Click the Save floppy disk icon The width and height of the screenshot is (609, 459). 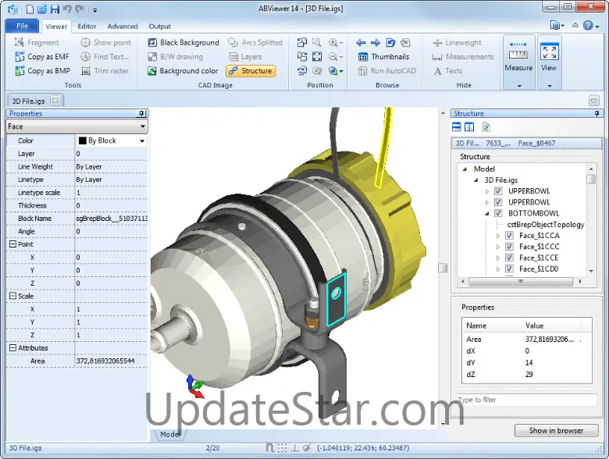[55, 9]
